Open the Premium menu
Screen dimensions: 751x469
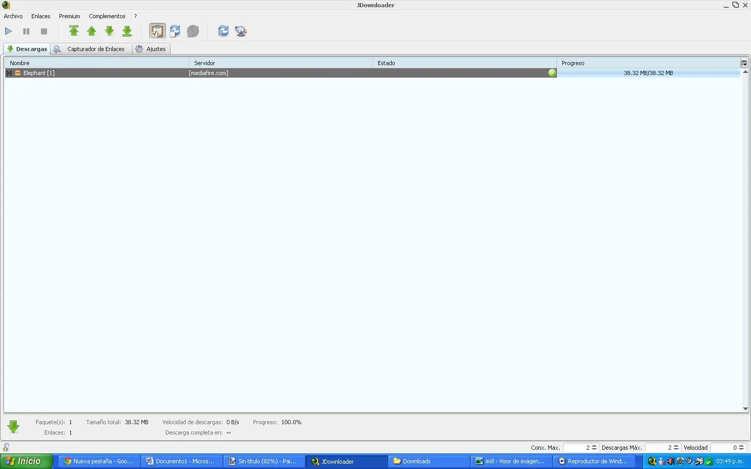pos(69,16)
